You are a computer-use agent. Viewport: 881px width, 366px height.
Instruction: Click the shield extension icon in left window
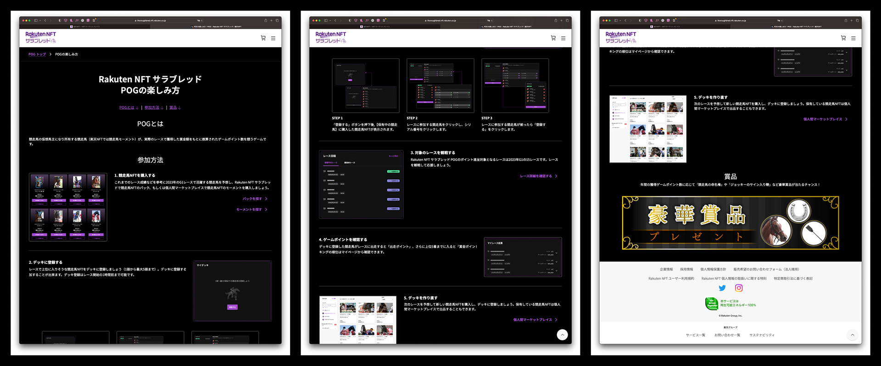pyautogui.click(x=66, y=21)
